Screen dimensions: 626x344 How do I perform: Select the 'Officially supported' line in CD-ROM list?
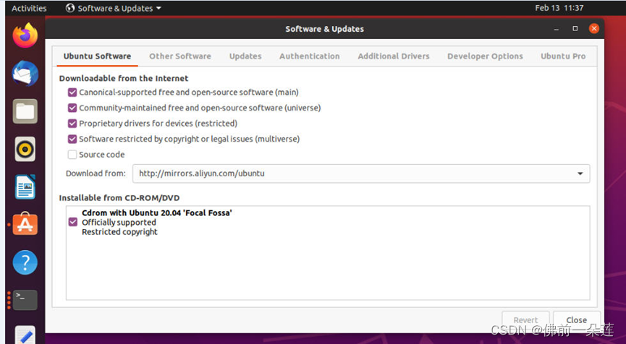[x=119, y=223]
